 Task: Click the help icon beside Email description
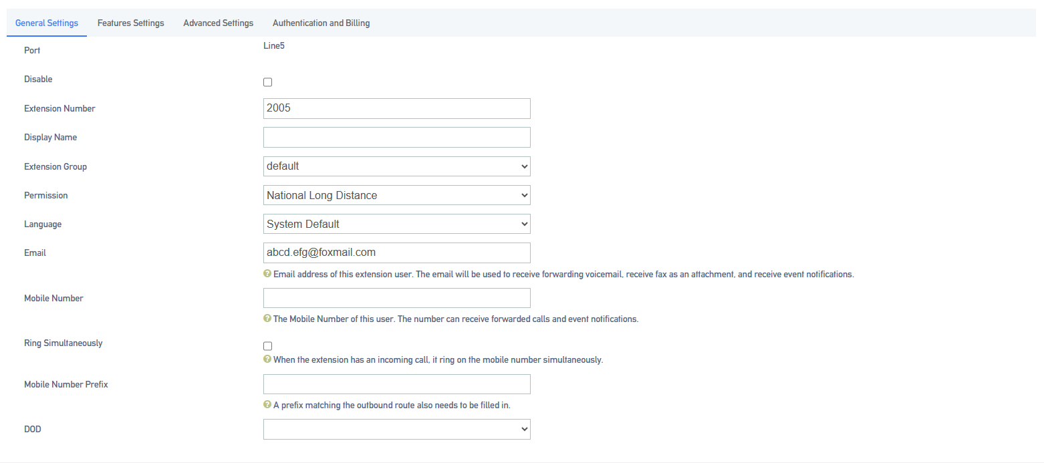pos(267,274)
